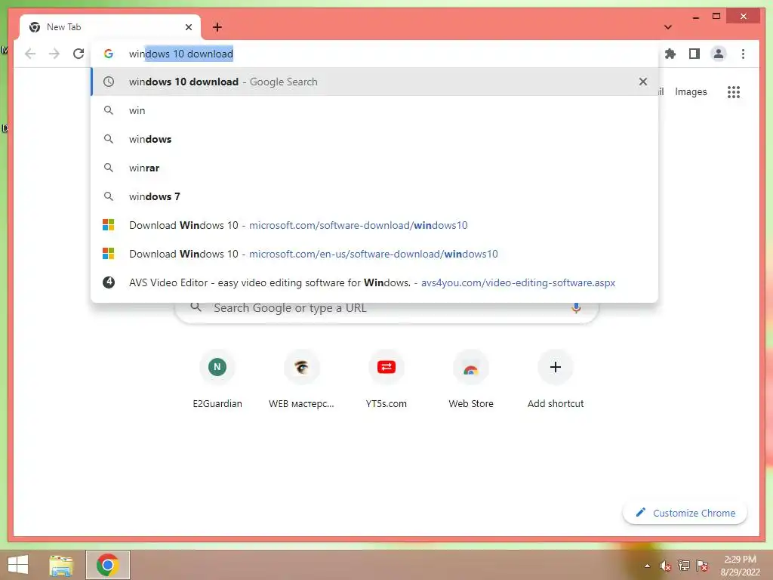Toggle the side panel icon
The width and height of the screenshot is (773, 580).
[694, 54]
